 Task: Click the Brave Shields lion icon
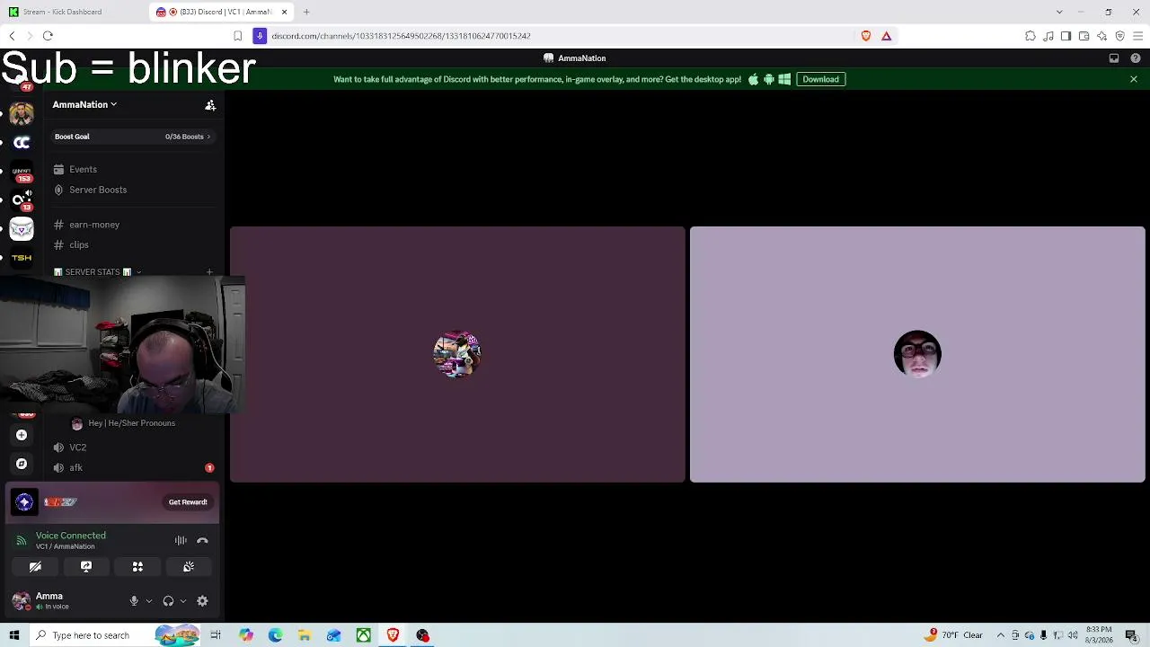pyautogui.click(x=866, y=36)
